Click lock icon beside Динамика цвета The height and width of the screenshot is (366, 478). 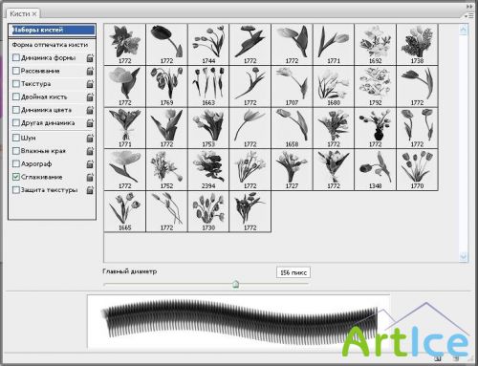coord(90,110)
